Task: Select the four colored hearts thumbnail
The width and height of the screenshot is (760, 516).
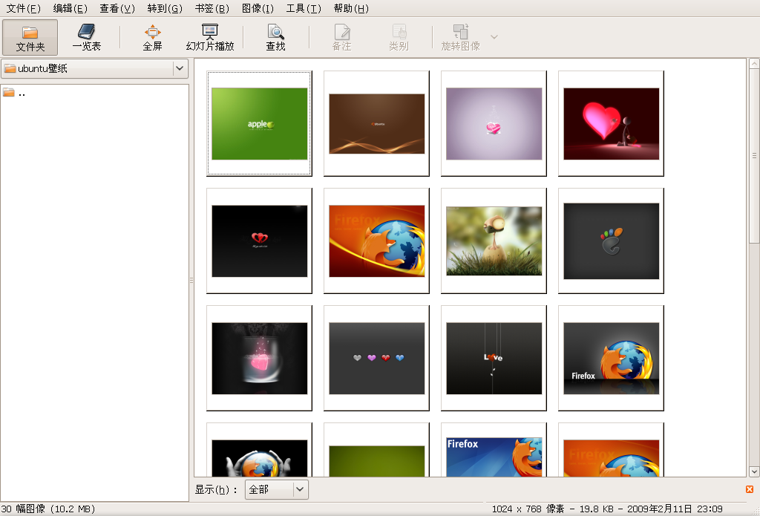Action: point(376,359)
